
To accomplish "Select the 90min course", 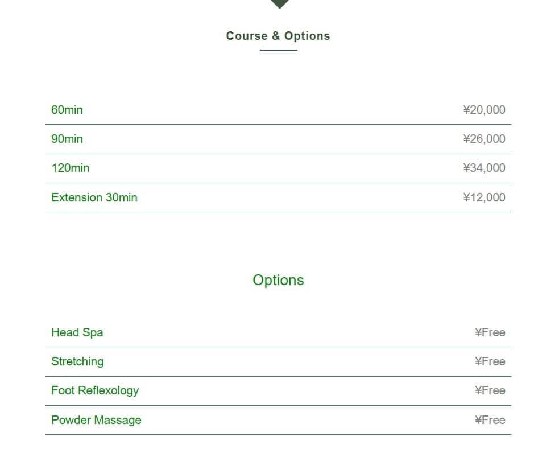I will point(67,139).
